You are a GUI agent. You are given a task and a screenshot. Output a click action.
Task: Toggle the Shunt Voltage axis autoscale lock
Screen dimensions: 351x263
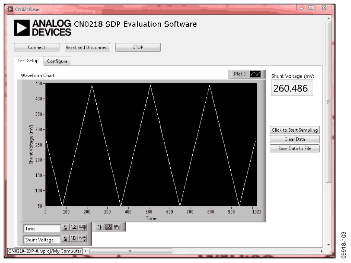point(65,239)
